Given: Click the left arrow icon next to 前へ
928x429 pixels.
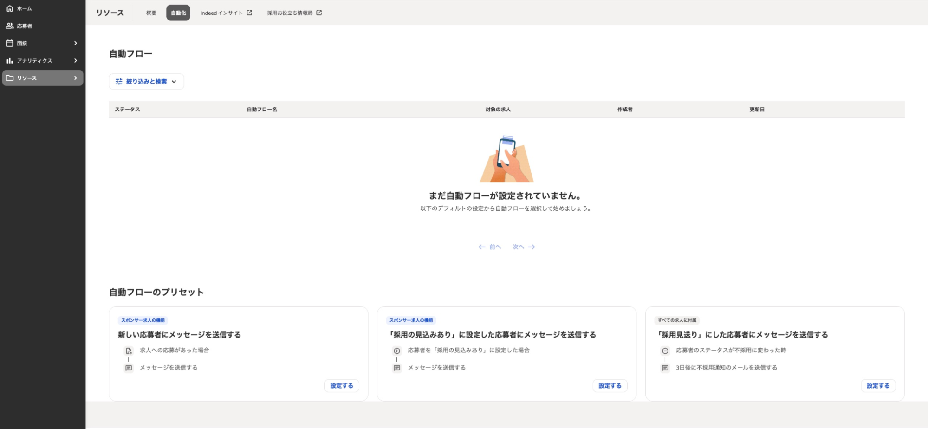Looking at the screenshot, I should click(482, 247).
